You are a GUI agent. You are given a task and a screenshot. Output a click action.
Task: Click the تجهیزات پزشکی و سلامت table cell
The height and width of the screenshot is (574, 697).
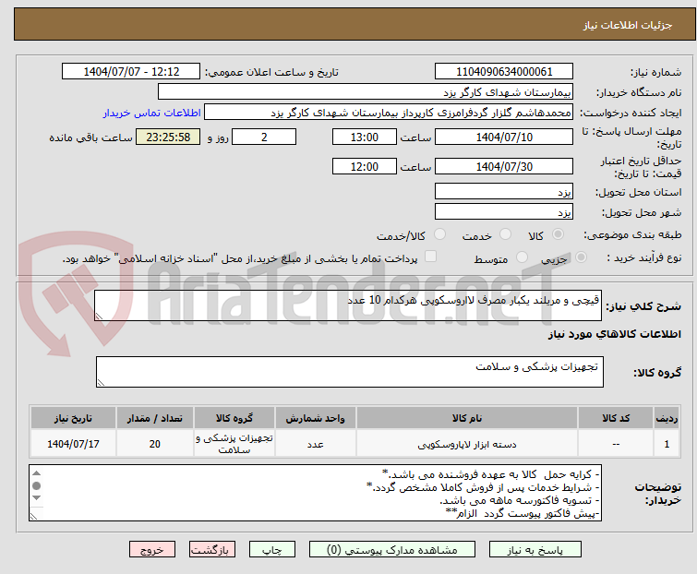[234, 443]
